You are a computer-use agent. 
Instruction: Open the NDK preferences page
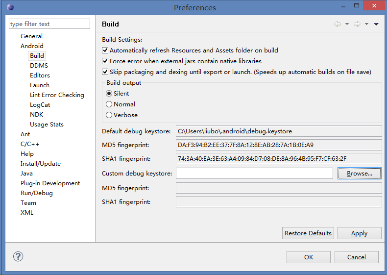pyautogui.click(x=37, y=115)
